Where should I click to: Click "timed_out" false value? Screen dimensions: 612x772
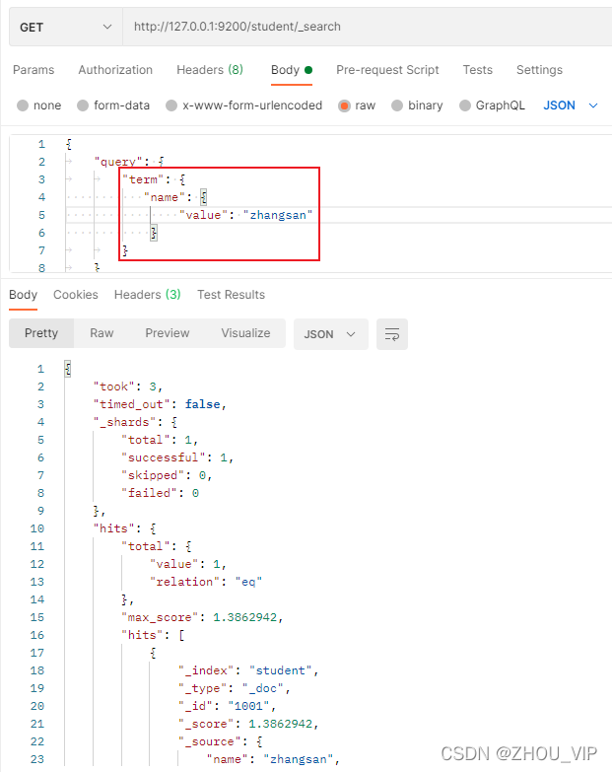pos(202,404)
